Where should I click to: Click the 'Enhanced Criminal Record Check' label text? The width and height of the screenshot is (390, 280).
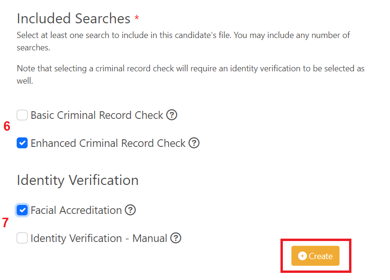[x=108, y=143]
